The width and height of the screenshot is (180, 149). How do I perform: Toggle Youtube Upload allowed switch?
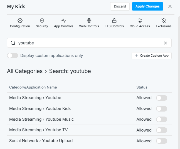162,141
